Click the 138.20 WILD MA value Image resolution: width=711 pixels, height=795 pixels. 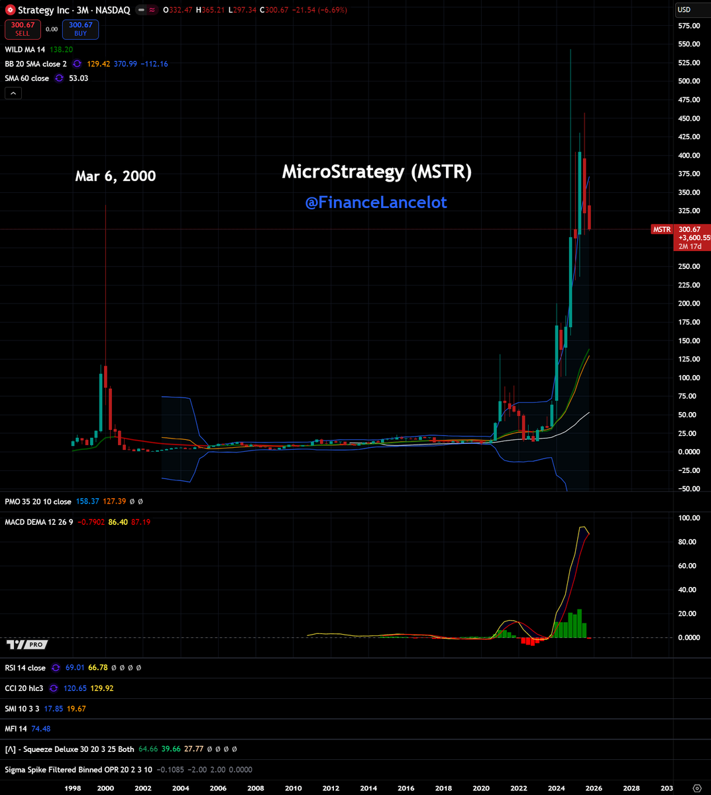click(x=62, y=50)
